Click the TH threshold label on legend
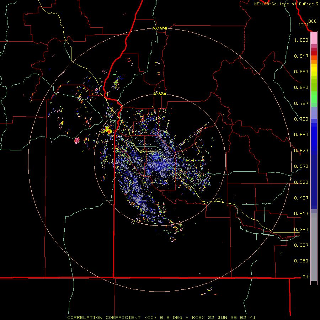Viewport: 320px width, 320px height. pyautogui.click(x=305, y=277)
